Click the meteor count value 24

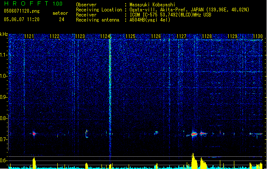tap(62, 19)
